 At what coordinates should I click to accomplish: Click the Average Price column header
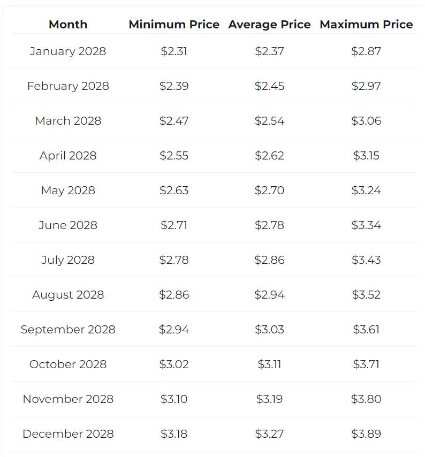point(269,25)
